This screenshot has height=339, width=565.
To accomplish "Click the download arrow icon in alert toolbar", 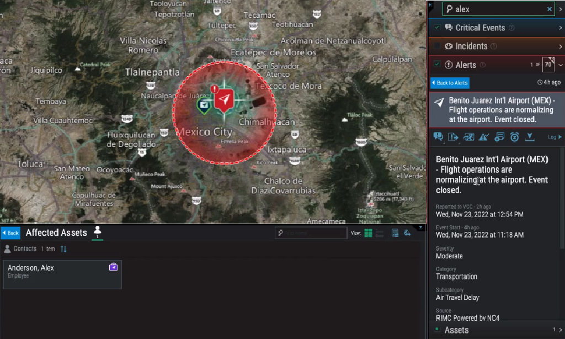I will click(530, 137).
